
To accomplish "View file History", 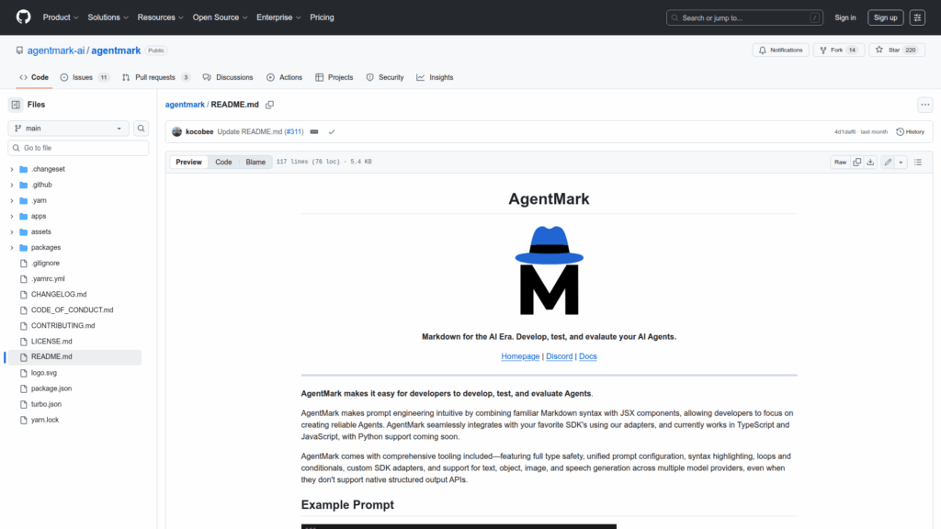I will click(911, 132).
